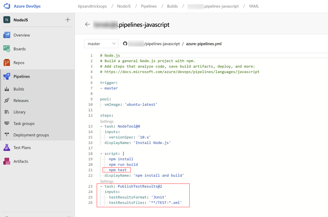Click testResultsFormat 'JUnit' line

click(138, 197)
